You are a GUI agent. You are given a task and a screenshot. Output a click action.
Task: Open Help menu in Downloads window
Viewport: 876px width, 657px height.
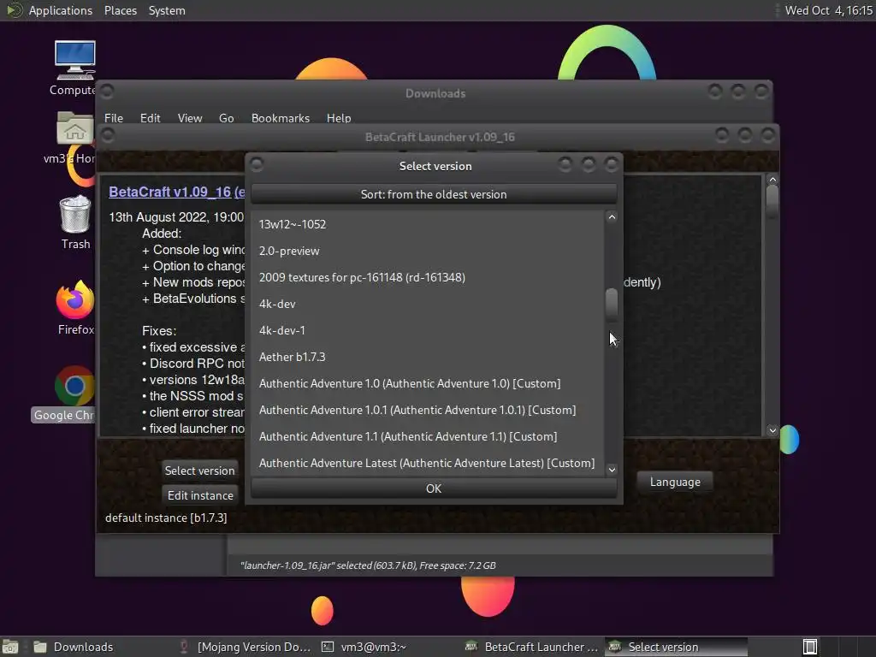339,118
